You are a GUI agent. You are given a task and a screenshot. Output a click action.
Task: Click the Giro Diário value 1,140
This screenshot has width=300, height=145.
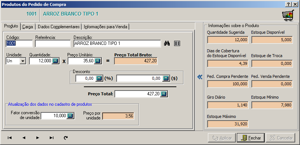click(228, 105)
